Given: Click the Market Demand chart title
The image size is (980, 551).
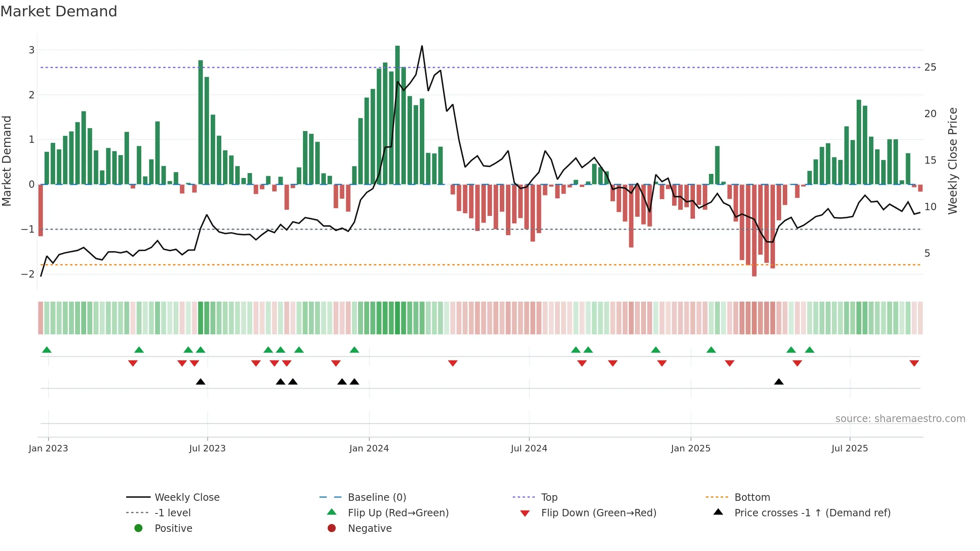Looking at the screenshot, I should pos(59,11).
